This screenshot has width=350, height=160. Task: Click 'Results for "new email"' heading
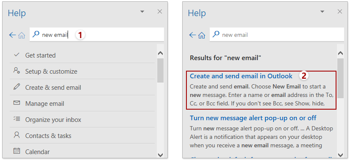tap(225, 58)
